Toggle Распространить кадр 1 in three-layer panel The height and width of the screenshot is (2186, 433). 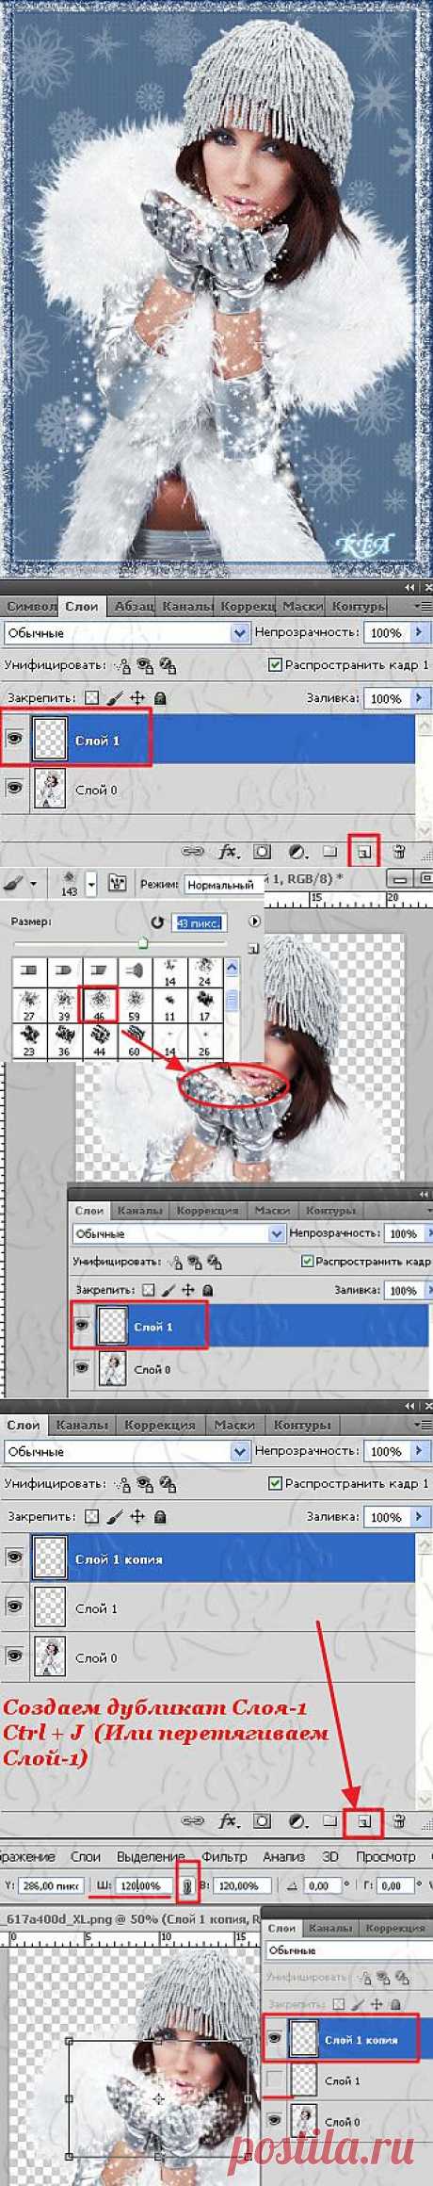[275, 1483]
